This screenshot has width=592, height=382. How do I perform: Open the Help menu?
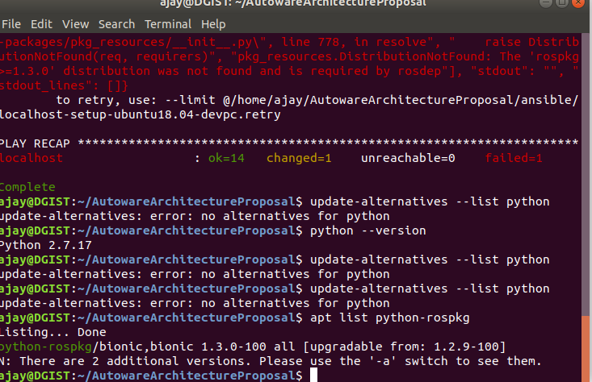(x=213, y=24)
